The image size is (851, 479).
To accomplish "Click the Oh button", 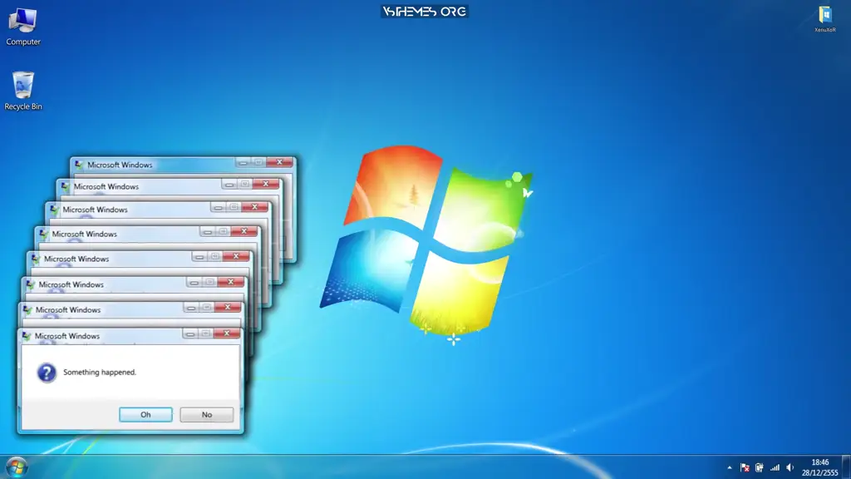I will [145, 414].
